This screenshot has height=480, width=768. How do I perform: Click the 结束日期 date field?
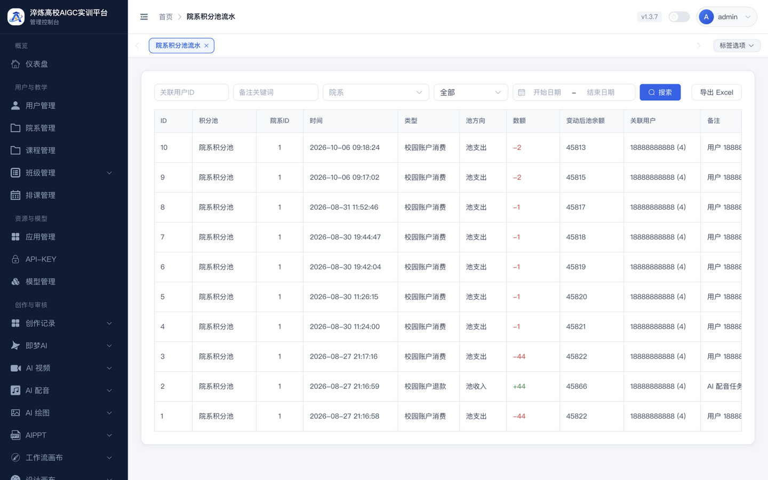[601, 92]
